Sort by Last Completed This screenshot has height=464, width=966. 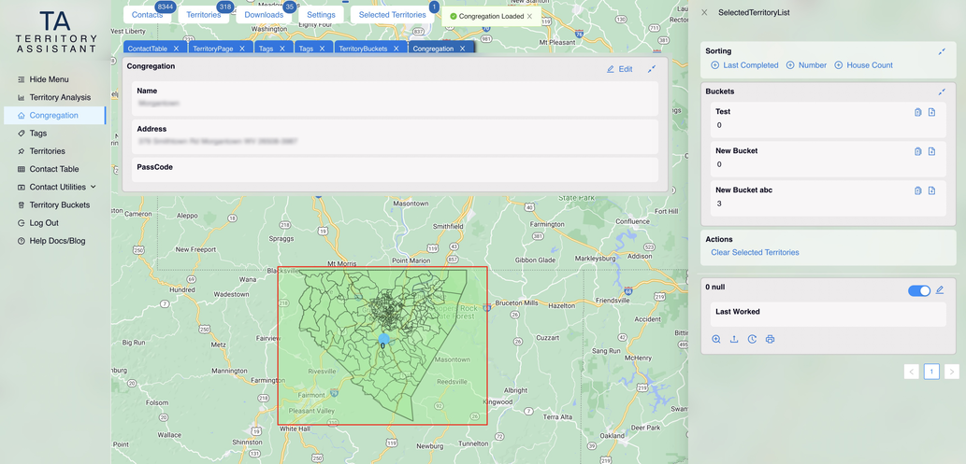(745, 65)
